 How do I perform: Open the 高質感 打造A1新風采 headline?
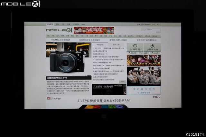click(x=118, y=40)
